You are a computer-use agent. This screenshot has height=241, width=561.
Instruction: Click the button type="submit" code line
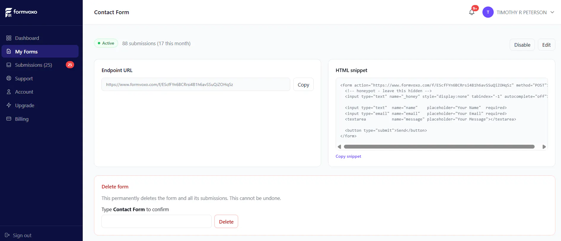pyautogui.click(x=386, y=131)
